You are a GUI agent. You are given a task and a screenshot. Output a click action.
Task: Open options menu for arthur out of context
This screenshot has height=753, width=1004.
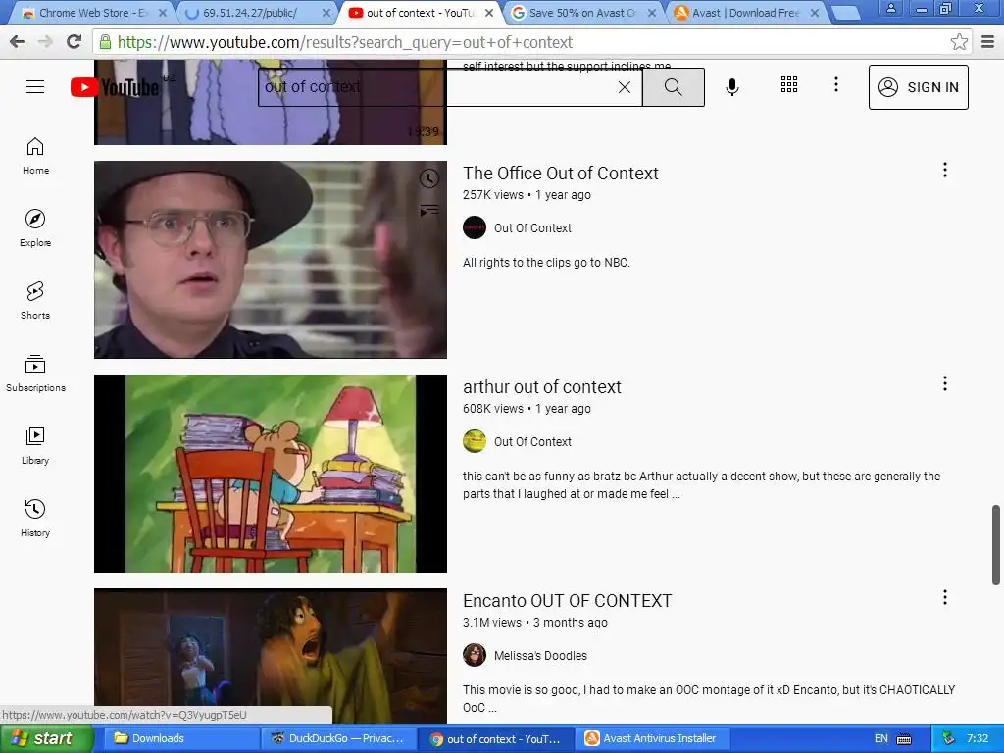click(x=944, y=383)
